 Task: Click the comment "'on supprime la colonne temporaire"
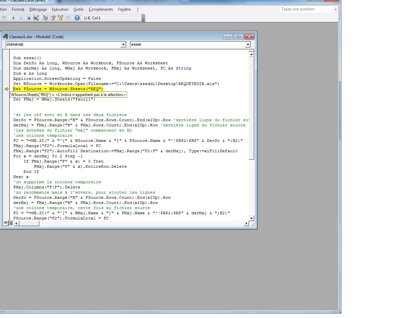click(x=57, y=182)
